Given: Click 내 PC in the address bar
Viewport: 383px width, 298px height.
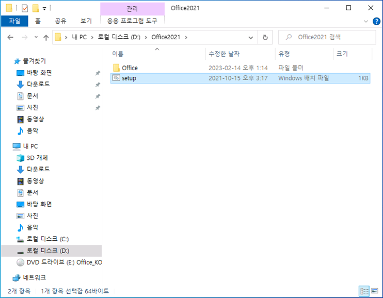Looking at the screenshot, I should click(79, 37).
